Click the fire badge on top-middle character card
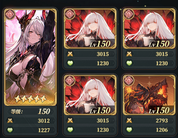This screenshot has height=138, width=178. 70,14
